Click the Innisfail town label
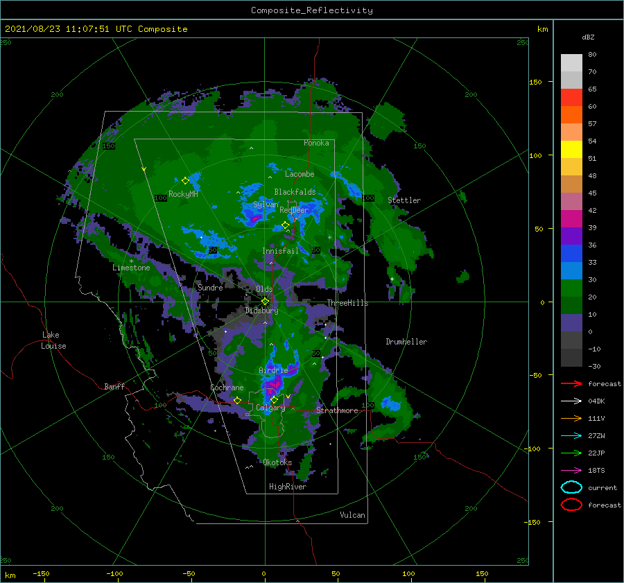 (280, 251)
